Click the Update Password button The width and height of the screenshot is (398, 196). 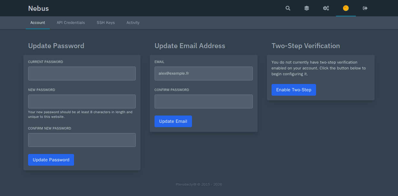point(51,160)
